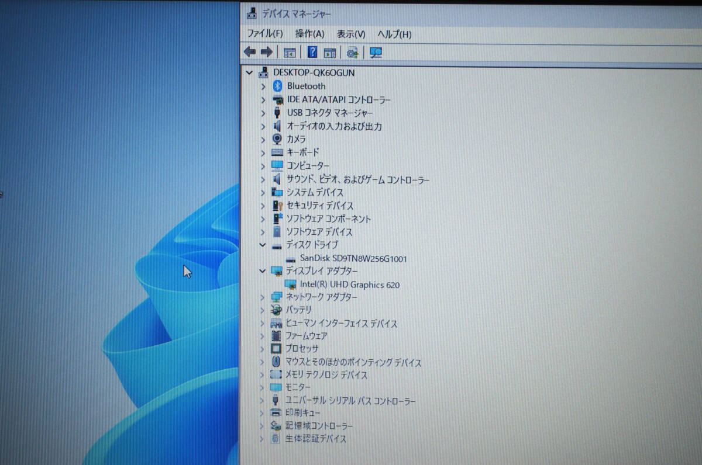
Task: Click the Forward arrow toolbar icon
Action: pyautogui.click(x=267, y=52)
